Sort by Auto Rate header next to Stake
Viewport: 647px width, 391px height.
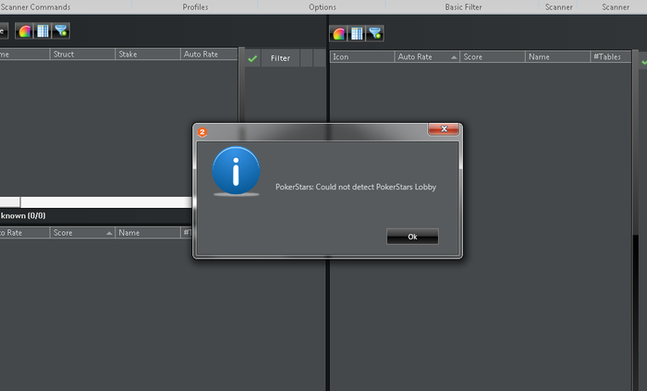pyautogui.click(x=209, y=54)
